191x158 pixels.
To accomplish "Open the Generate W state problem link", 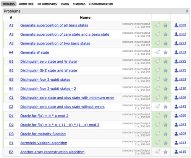I will [35, 52].
